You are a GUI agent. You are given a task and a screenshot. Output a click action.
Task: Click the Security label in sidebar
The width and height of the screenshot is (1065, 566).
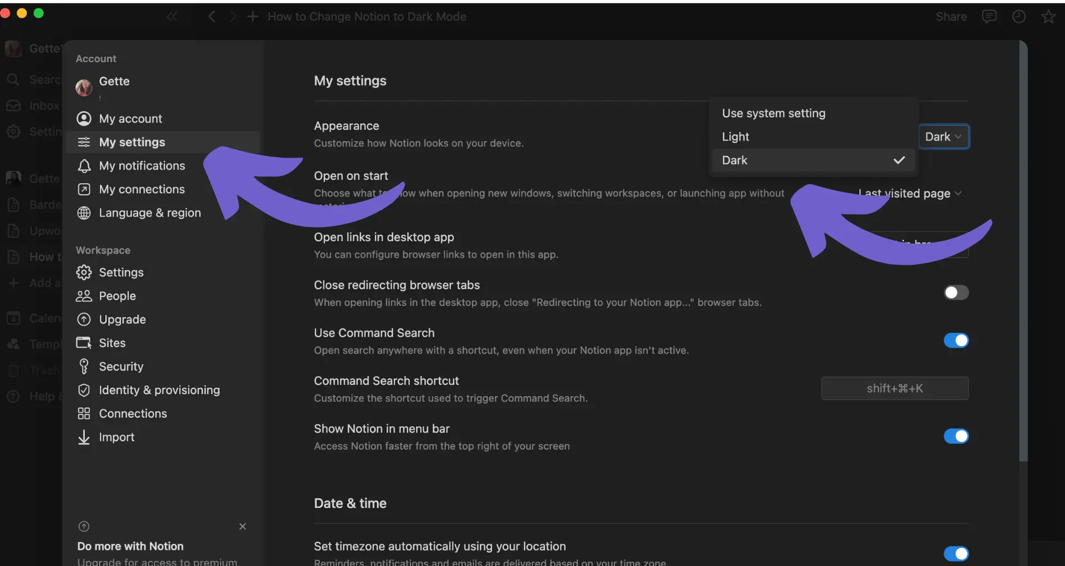(121, 367)
